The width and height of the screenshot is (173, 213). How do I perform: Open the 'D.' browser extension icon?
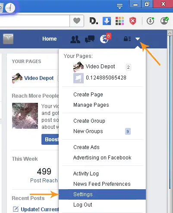coord(94,21)
